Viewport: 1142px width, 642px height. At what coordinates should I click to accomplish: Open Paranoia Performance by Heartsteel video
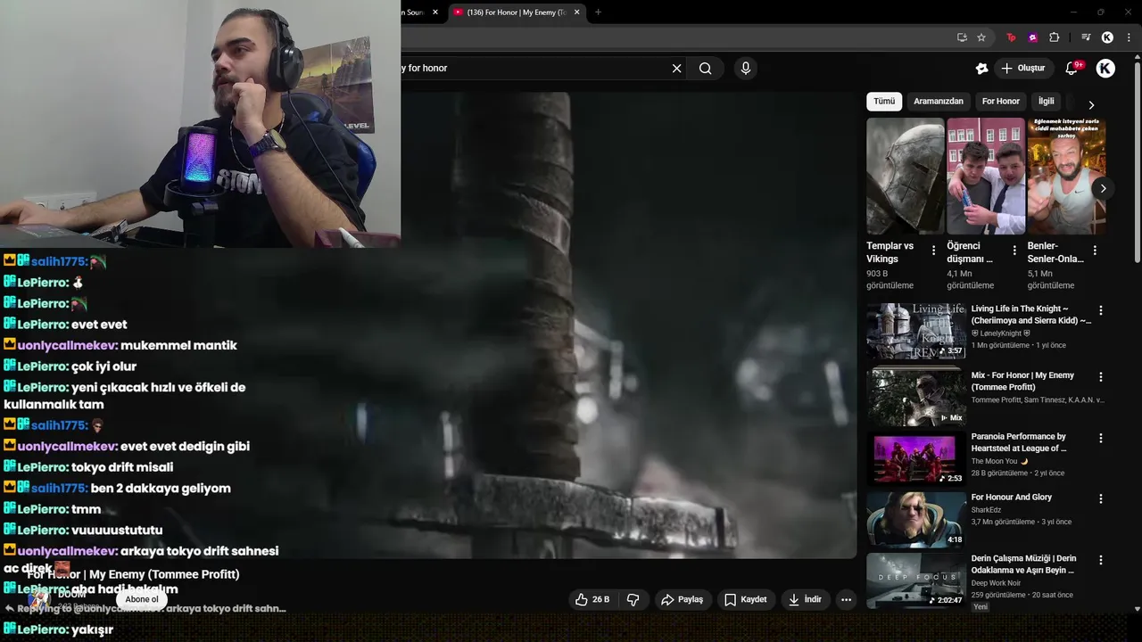1019,442
